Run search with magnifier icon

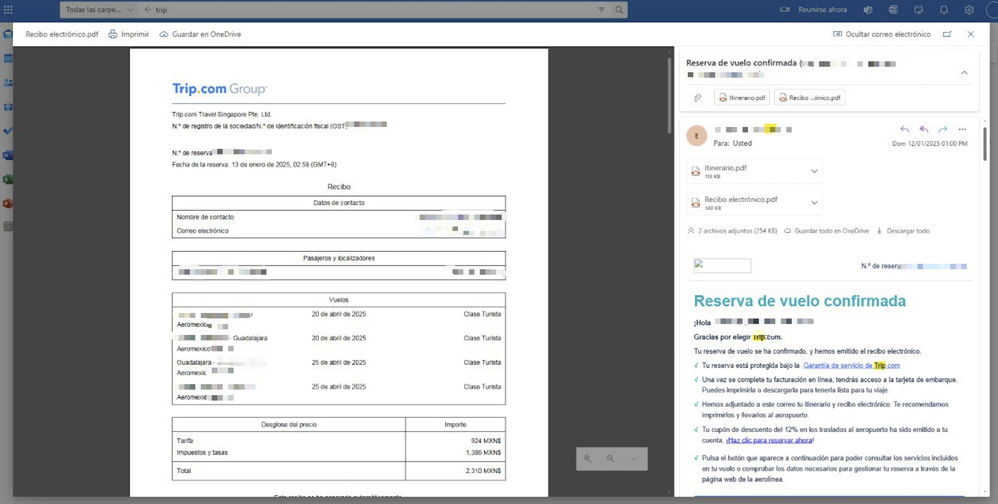tap(619, 10)
